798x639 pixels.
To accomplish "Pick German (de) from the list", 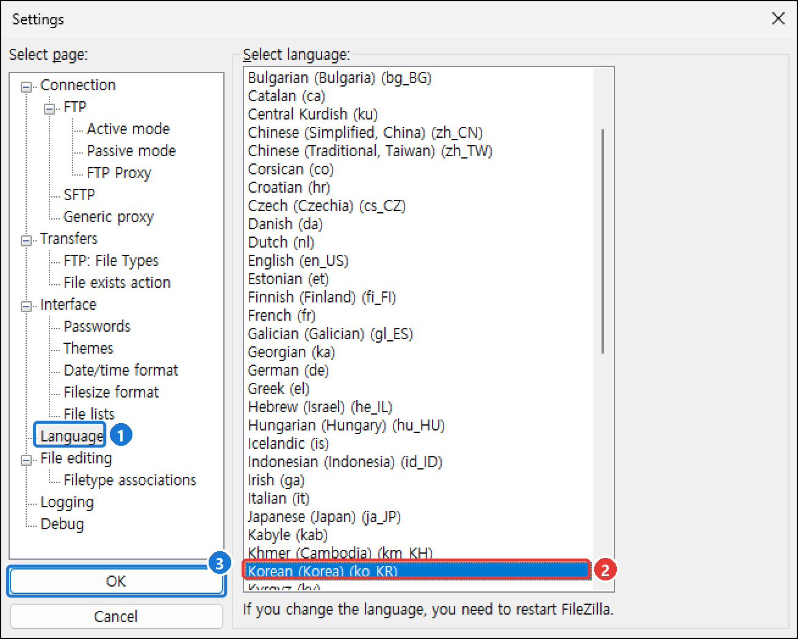I will (418, 370).
